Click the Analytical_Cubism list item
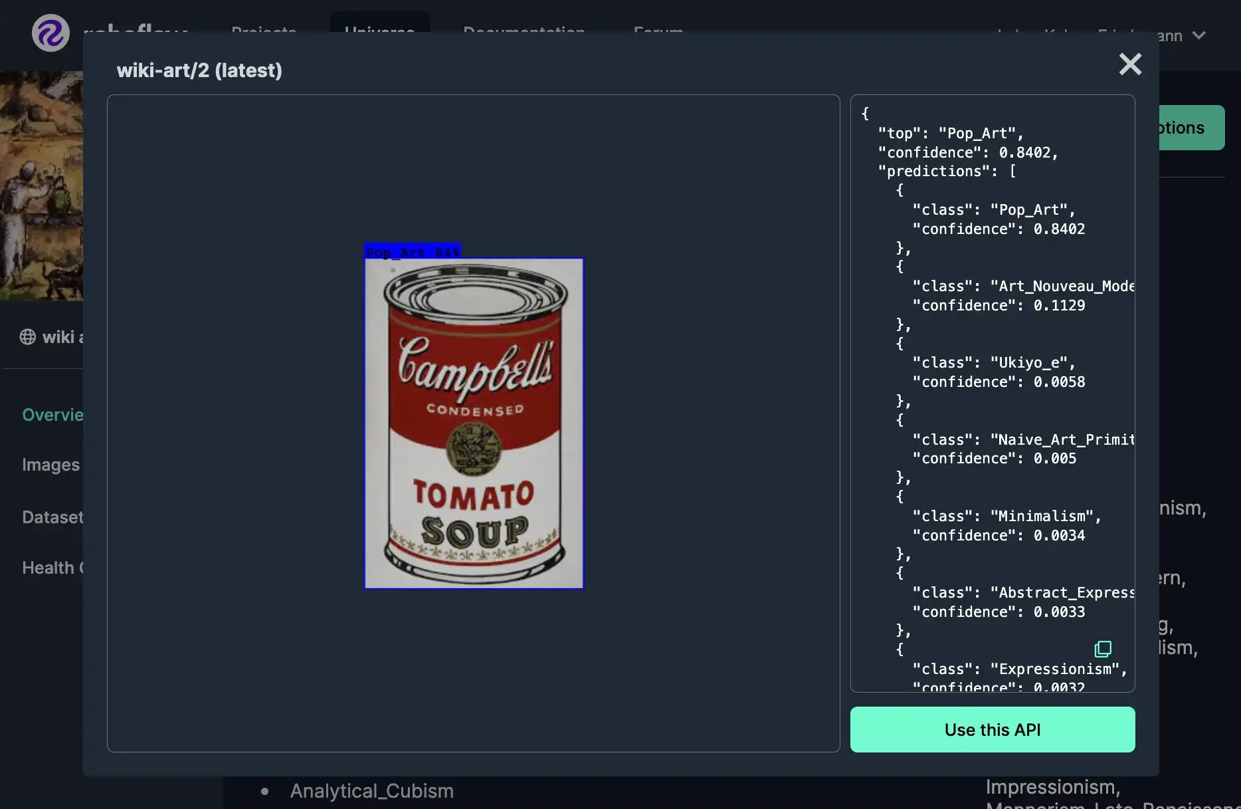The width and height of the screenshot is (1241, 809). pyautogui.click(x=372, y=791)
